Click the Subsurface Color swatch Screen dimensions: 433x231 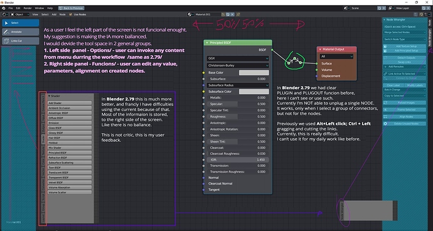click(254, 92)
